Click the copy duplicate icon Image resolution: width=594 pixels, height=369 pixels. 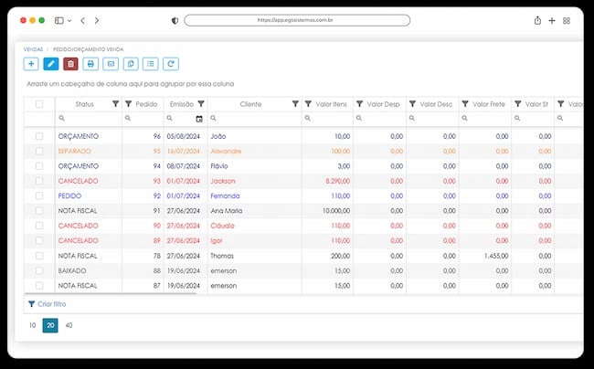tap(131, 64)
